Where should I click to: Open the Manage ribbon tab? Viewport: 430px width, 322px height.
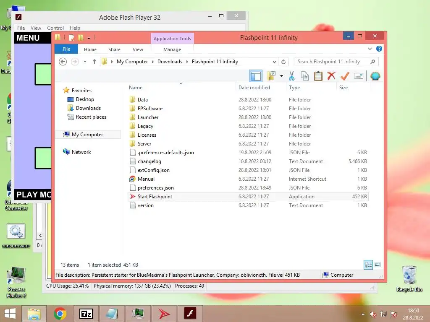[x=172, y=49]
